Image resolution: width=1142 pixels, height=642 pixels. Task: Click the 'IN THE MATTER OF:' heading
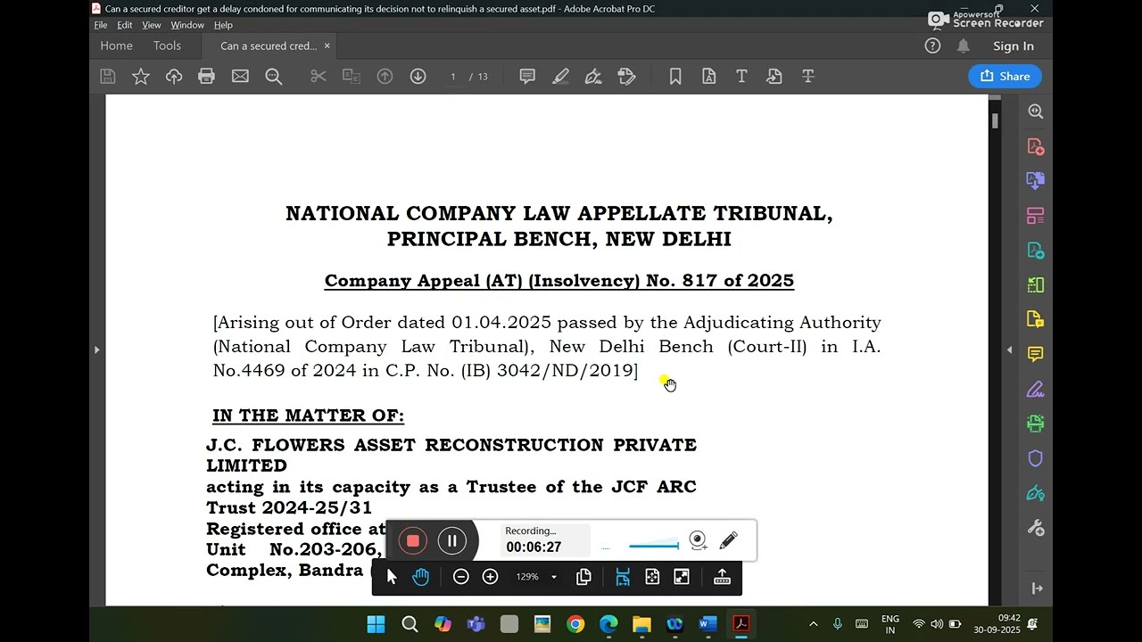point(308,416)
